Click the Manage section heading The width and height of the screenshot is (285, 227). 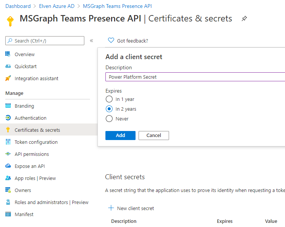14,93
